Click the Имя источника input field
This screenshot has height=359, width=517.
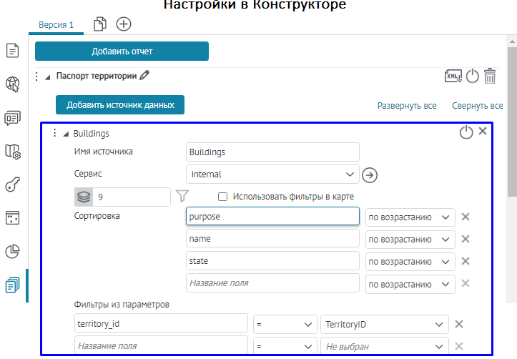point(272,152)
